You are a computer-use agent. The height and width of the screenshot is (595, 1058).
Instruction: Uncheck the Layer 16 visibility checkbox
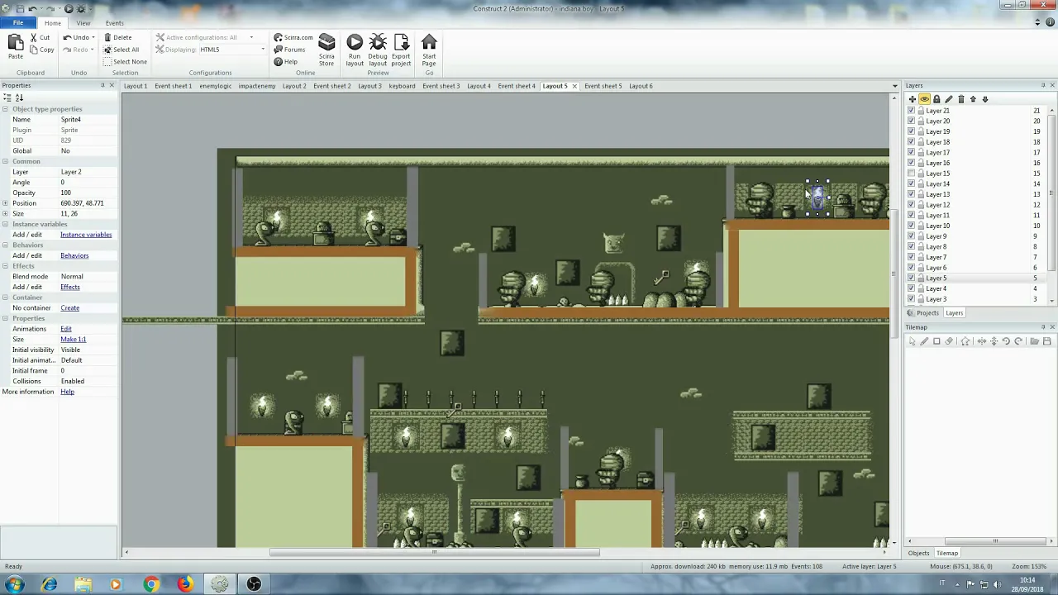912,163
